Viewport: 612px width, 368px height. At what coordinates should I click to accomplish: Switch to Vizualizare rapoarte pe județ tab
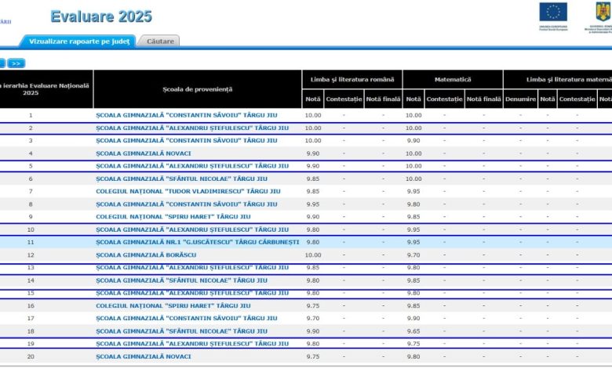[x=78, y=41]
